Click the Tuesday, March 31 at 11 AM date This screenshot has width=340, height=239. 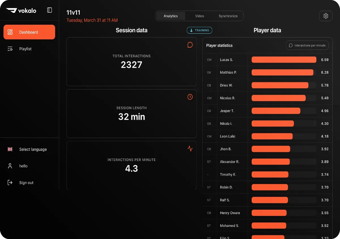pyautogui.click(x=92, y=20)
